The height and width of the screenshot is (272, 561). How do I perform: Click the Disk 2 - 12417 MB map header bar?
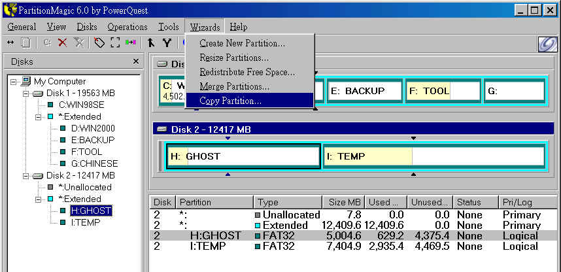coord(354,129)
